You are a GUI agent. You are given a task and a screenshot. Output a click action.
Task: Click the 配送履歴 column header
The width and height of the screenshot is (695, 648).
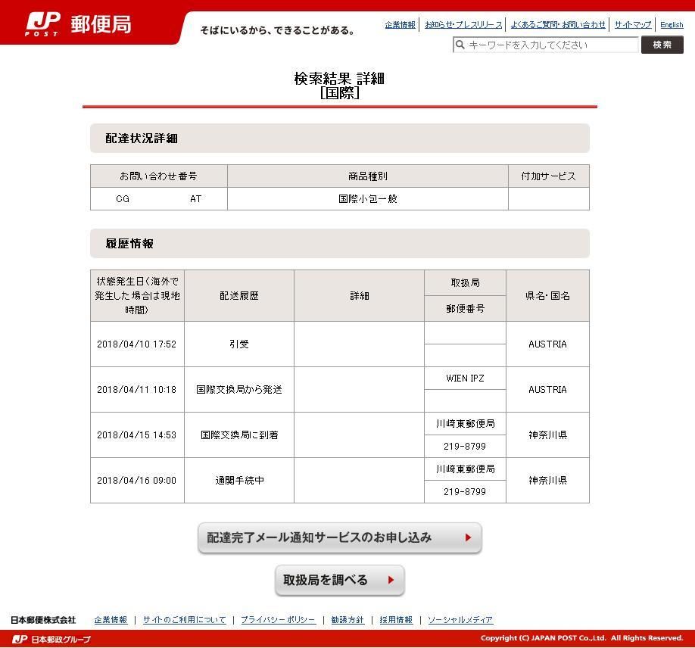click(x=239, y=296)
